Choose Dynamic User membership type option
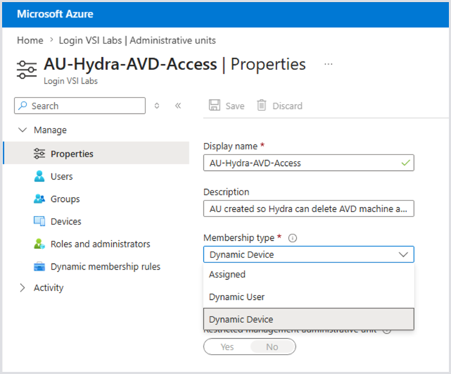Screen dimensions: 451x374 (309, 297)
